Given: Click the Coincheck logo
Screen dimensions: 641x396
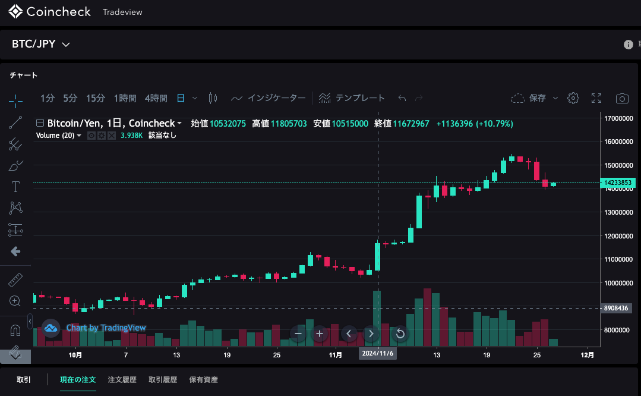Looking at the screenshot, I should pyautogui.click(x=49, y=11).
